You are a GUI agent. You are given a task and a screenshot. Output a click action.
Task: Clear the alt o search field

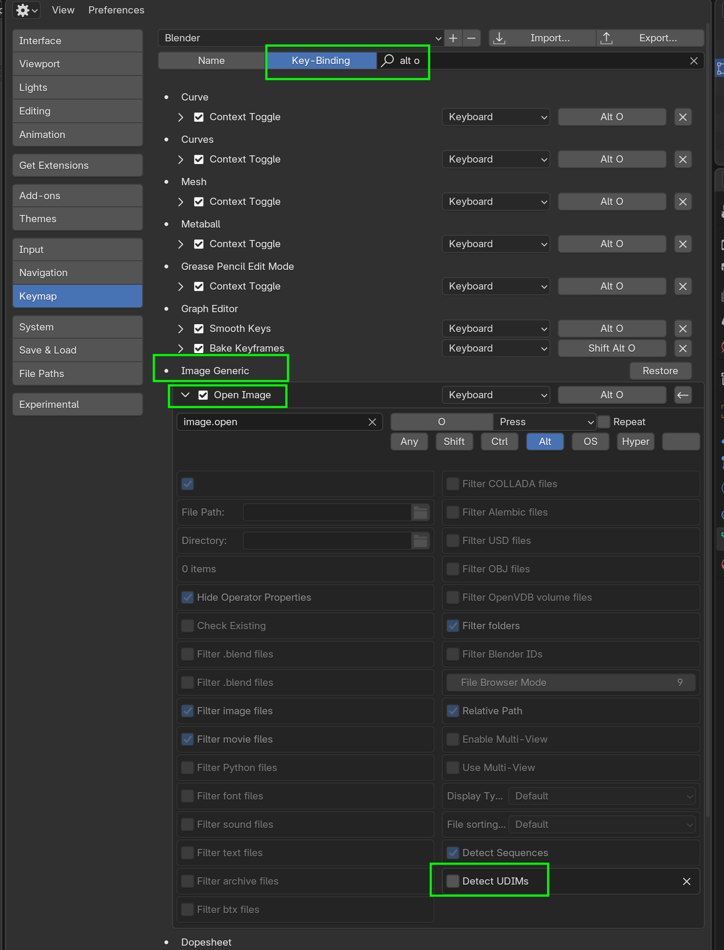pos(693,61)
